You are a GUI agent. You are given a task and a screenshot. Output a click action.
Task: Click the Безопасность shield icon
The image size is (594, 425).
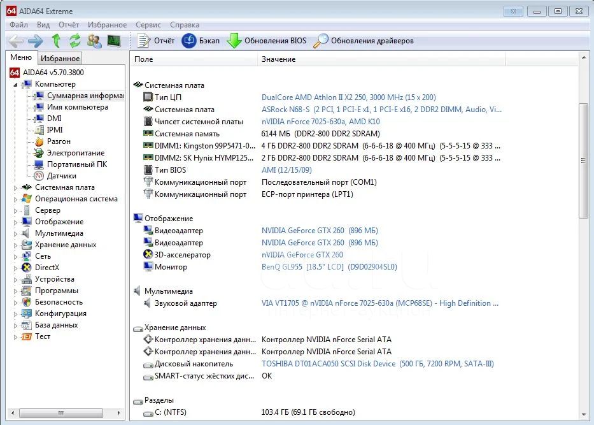[27, 302]
